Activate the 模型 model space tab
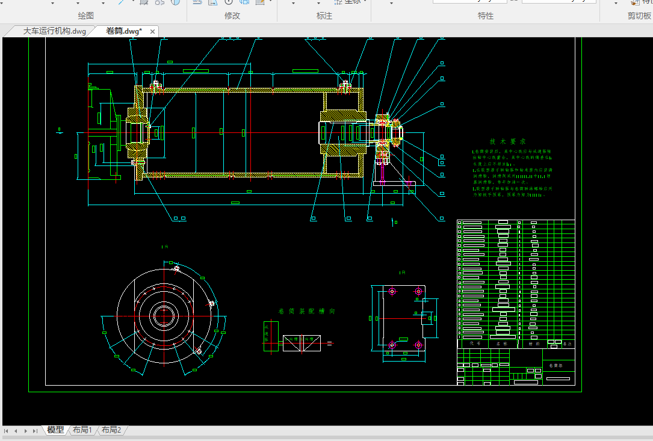 55,430
